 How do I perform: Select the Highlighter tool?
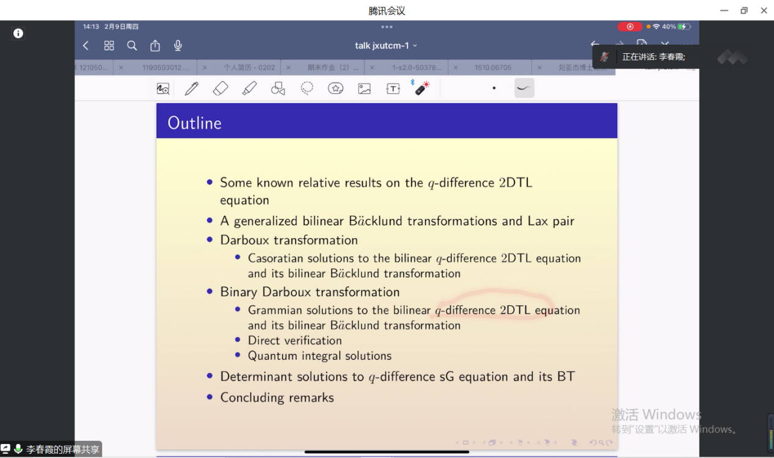249,89
